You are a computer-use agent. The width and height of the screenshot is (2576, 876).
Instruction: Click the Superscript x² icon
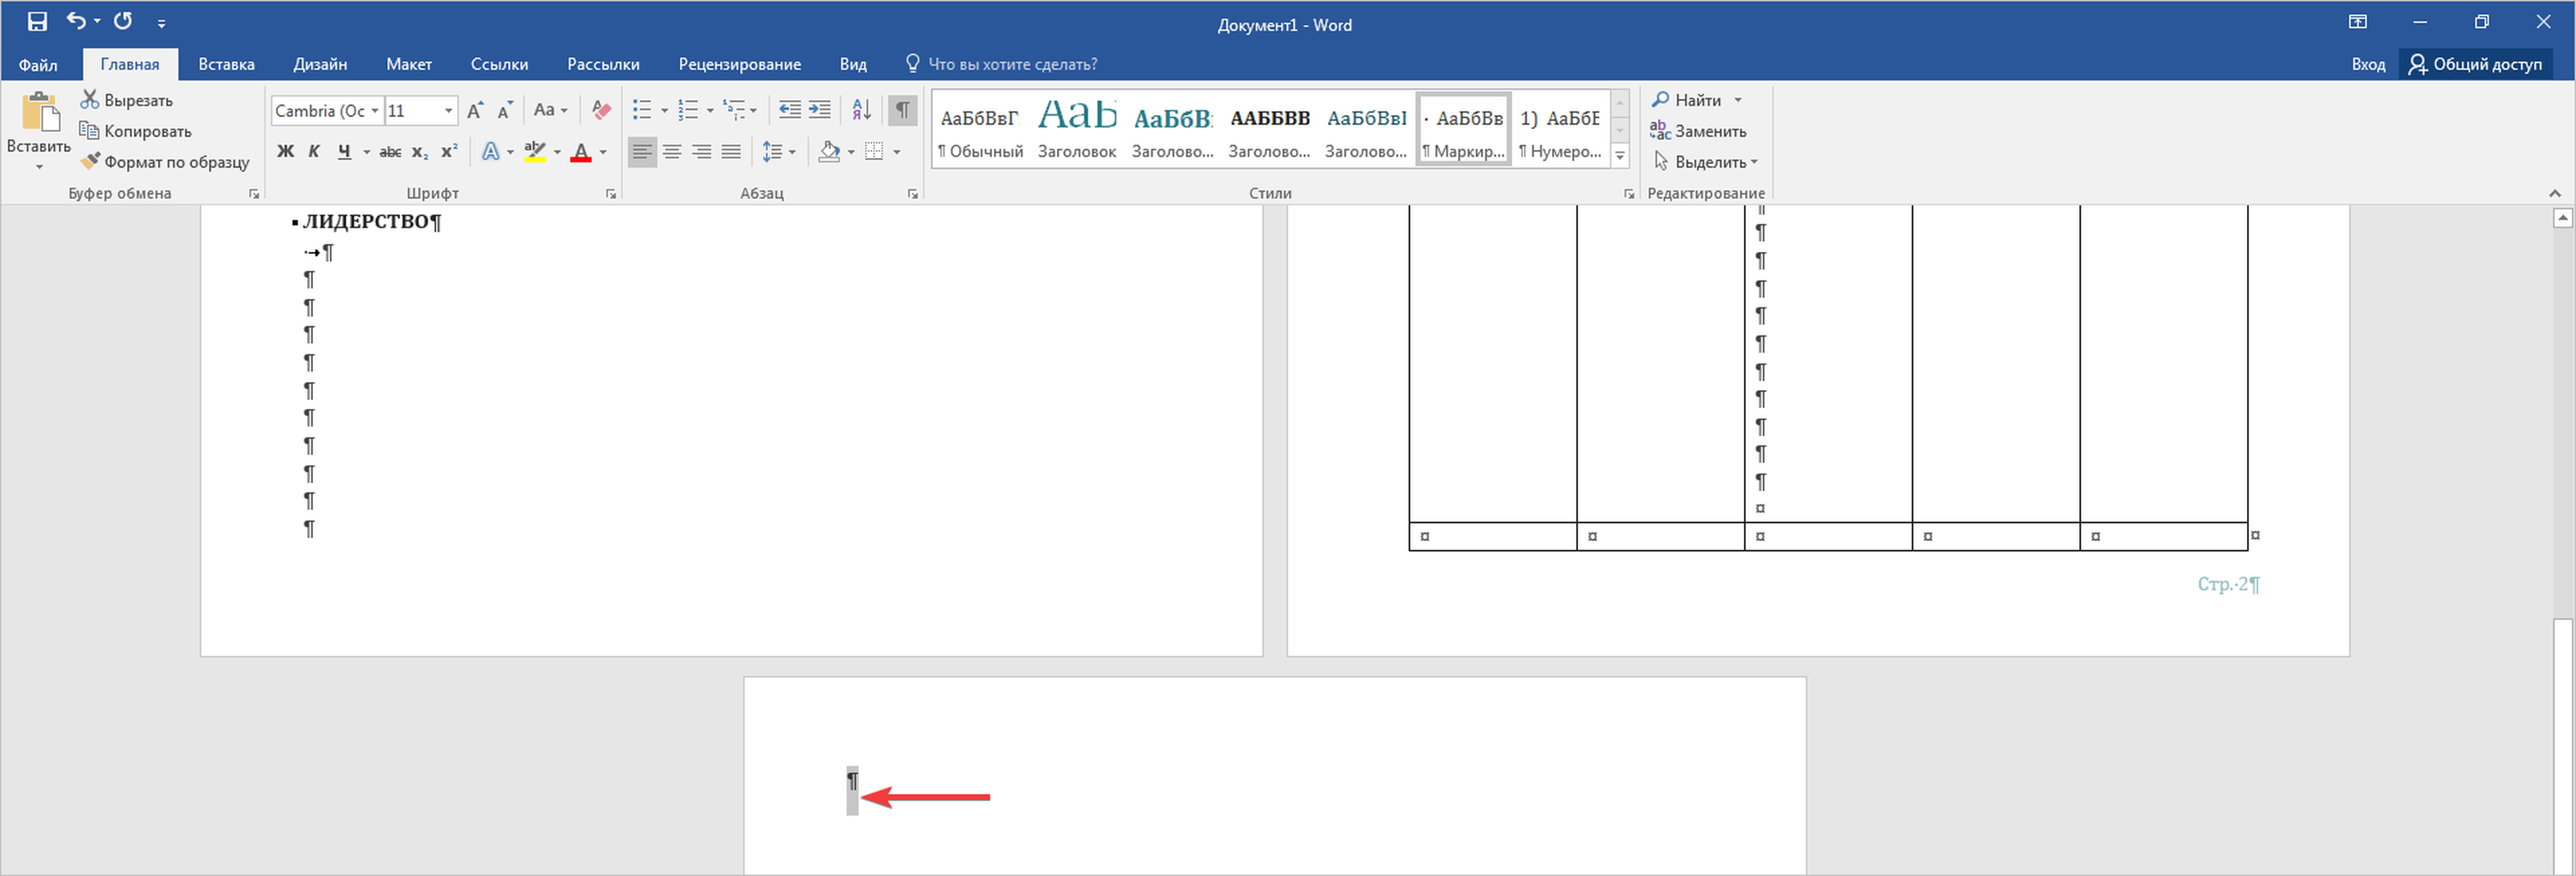[450, 152]
